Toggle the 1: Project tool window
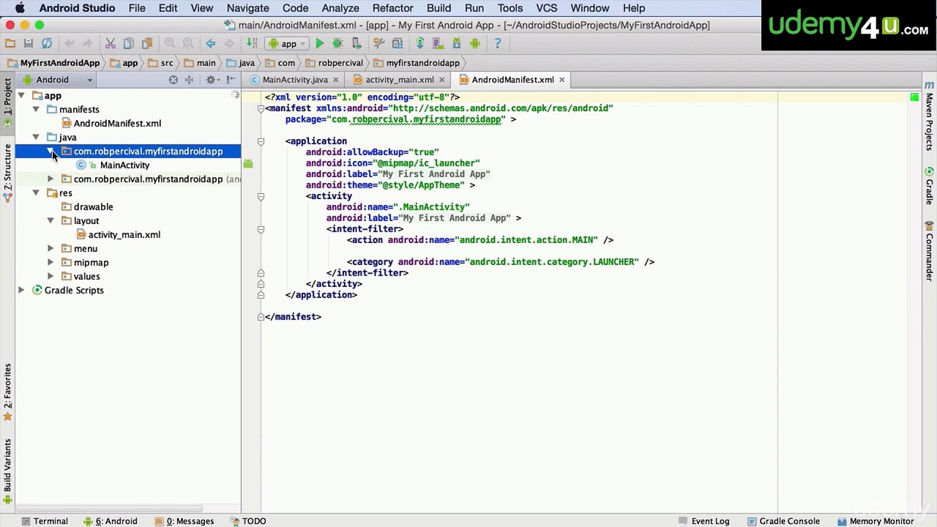937x527 pixels. pos(7,102)
